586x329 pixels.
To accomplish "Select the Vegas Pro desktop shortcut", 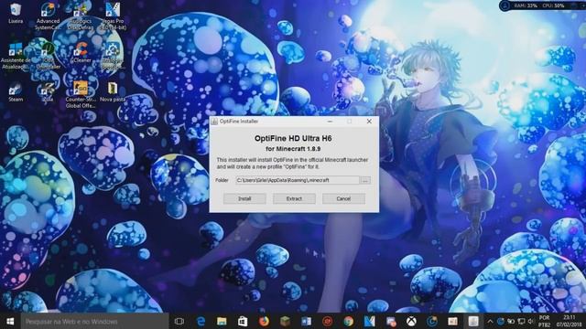I will click(x=113, y=16).
